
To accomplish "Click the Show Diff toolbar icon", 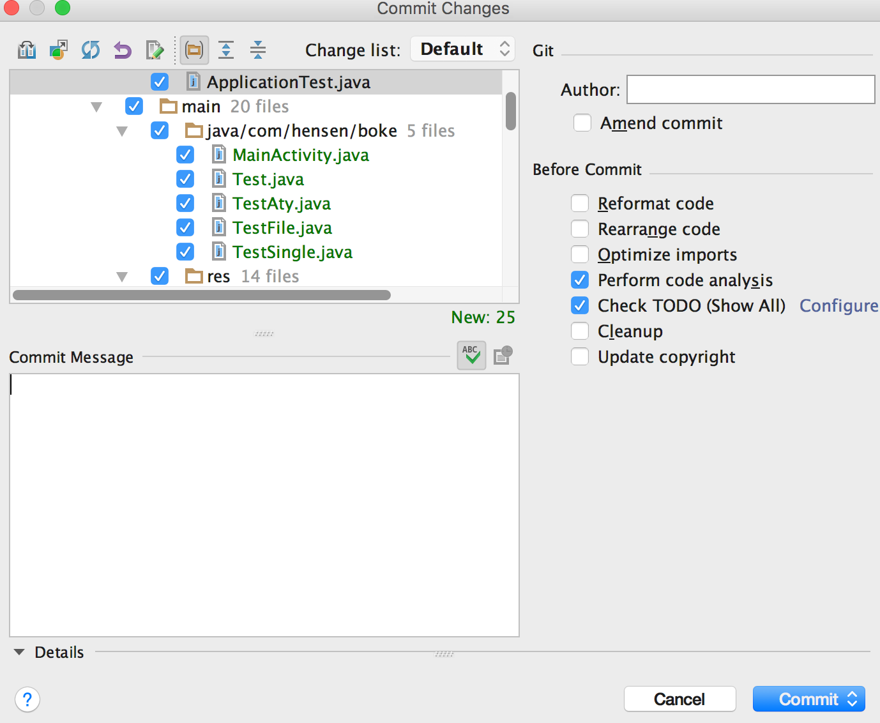I will 27,50.
